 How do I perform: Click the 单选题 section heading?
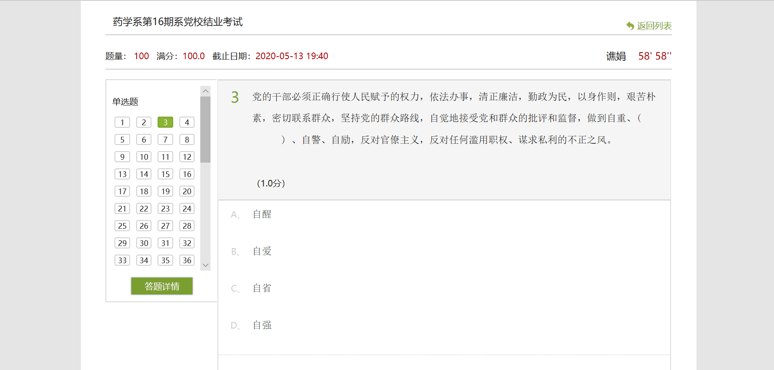(x=125, y=101)
